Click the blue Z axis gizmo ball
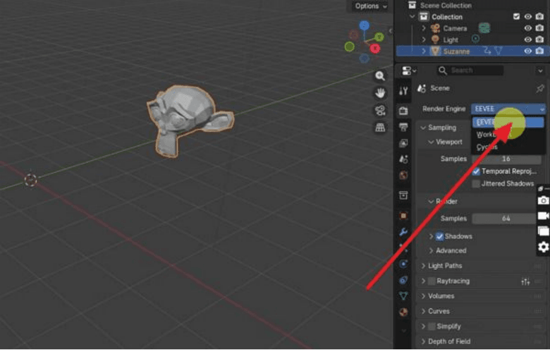 pyautogui.click(x=364, y=25)
